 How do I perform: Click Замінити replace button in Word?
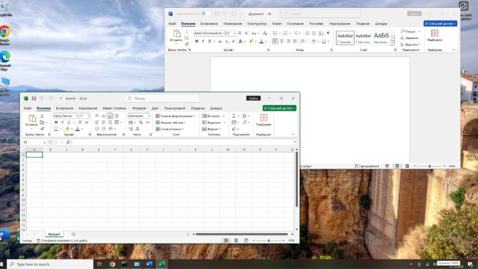coord(410,38)
